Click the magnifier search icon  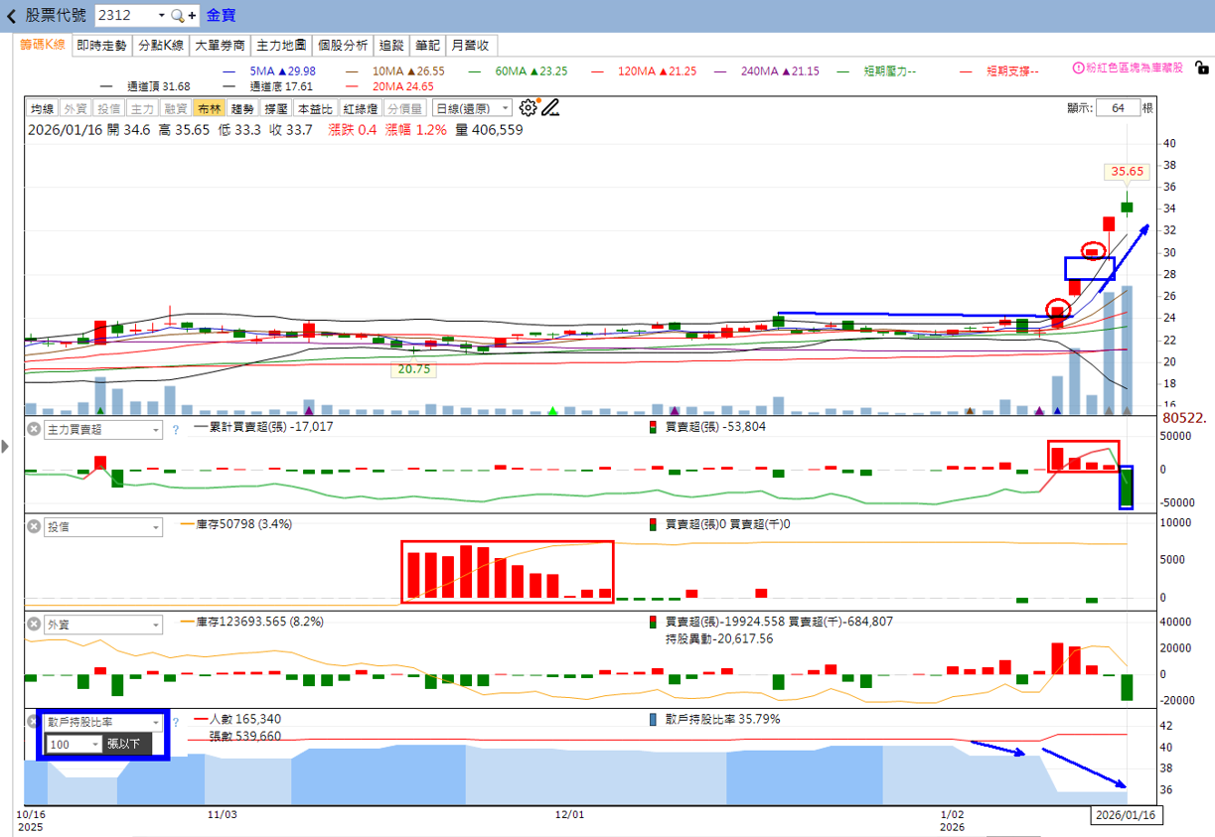pos(177,16)
